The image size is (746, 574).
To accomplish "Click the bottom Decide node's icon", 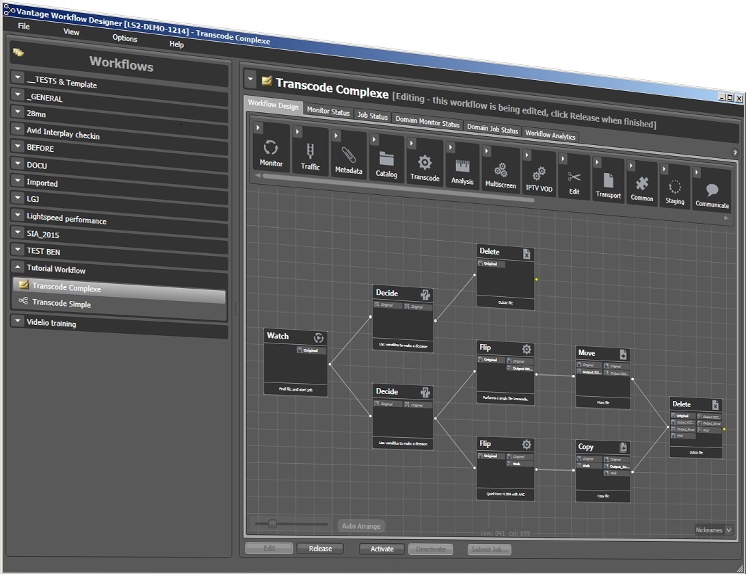I will coord(425,393).
